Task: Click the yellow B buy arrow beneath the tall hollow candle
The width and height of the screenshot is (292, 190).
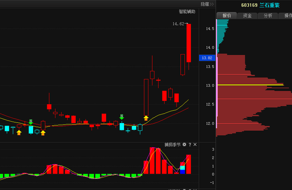Action: tap(146, 118)
